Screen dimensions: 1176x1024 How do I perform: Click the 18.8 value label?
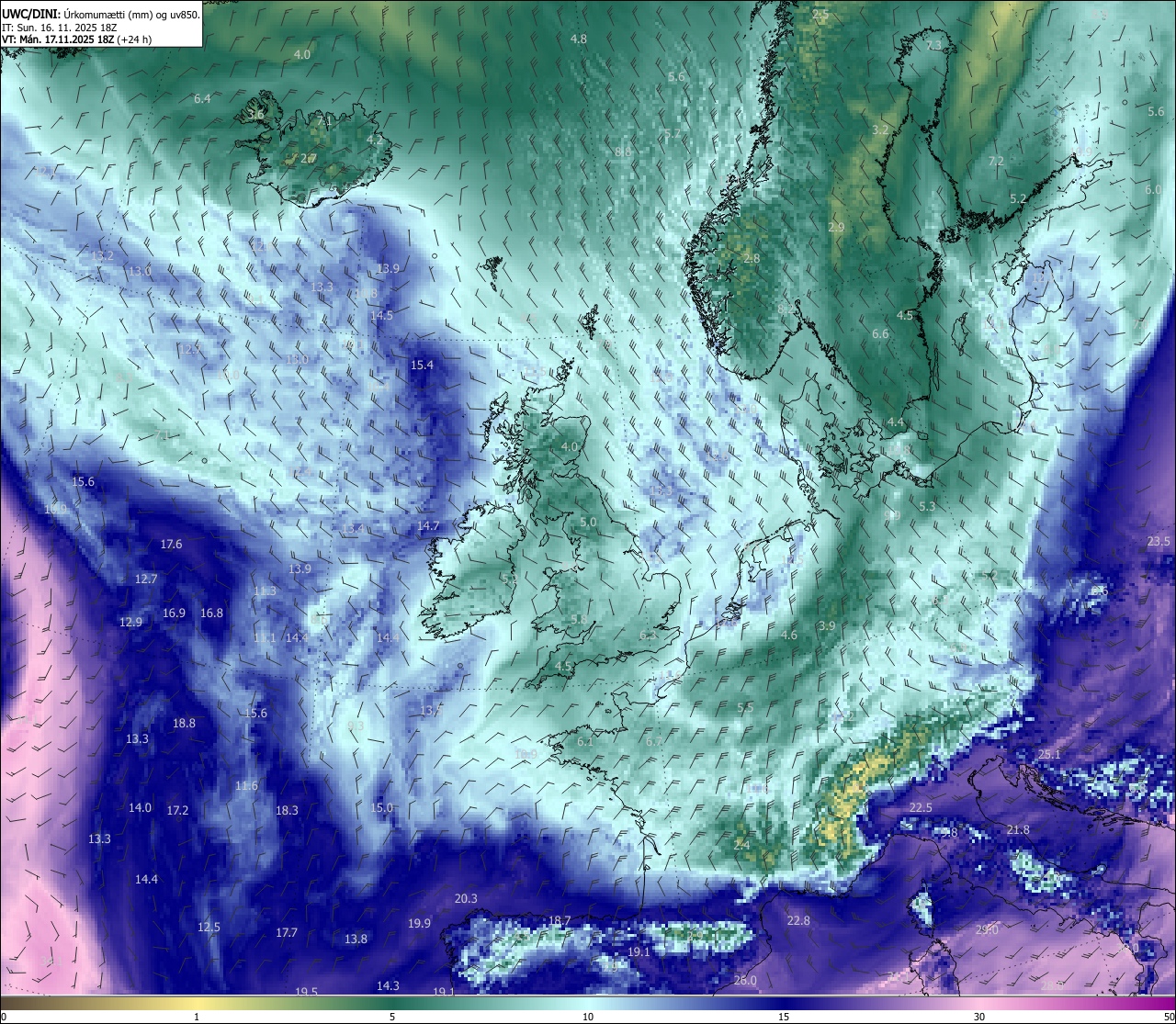(184, 723)
